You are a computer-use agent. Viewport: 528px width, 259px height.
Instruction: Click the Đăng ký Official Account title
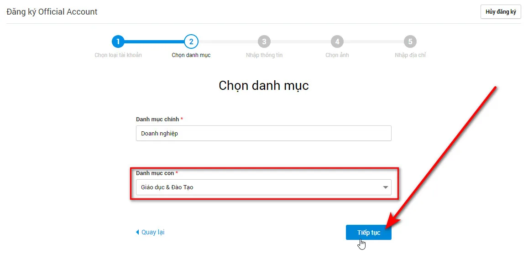[52, 12]
